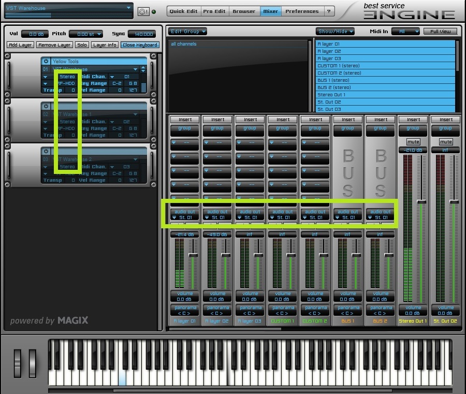Switch to the Pro Edit tab
The width and height of the screenshot is (466, 394).
click(x=214, y=11)
